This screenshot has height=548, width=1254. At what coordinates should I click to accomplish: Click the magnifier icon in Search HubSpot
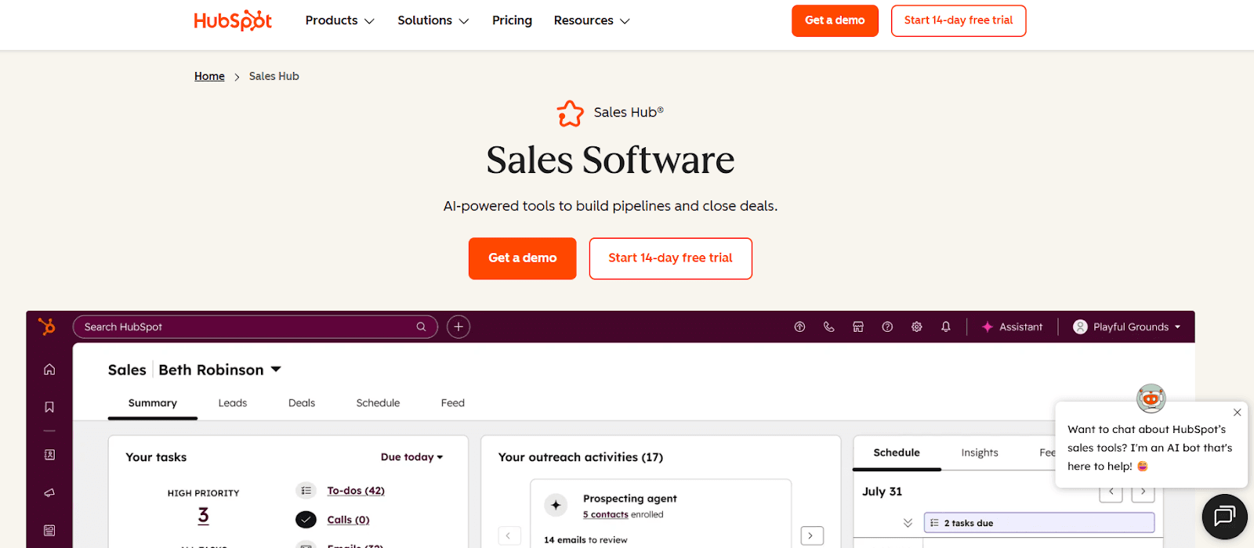tap(422, 326)
